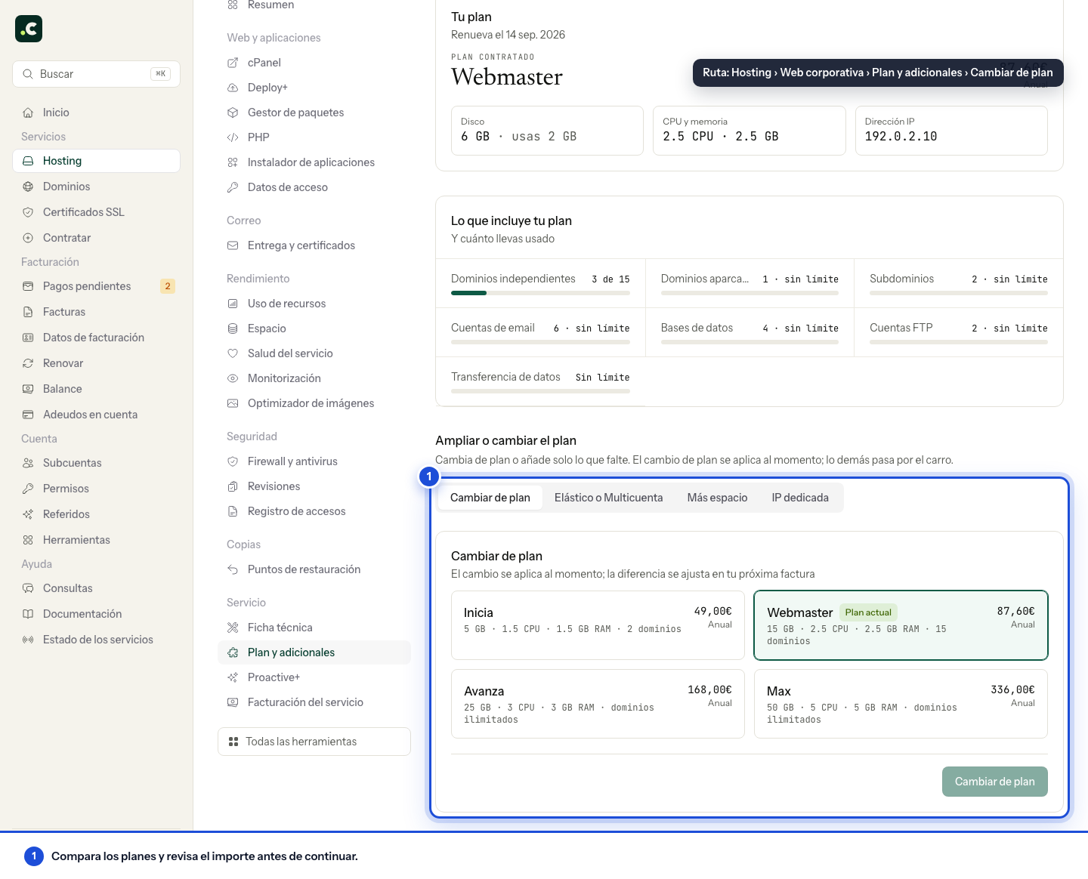Click the Dominios globe icon
This screenshot has height=879, width=1088.
tap(28, 187)
